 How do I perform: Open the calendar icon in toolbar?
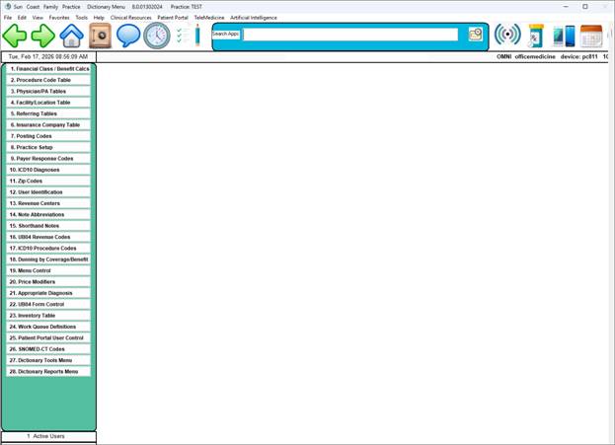point(591,37)
